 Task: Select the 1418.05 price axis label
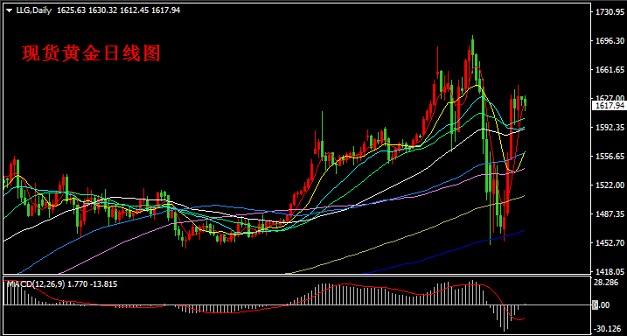click(x=610, y=271)
